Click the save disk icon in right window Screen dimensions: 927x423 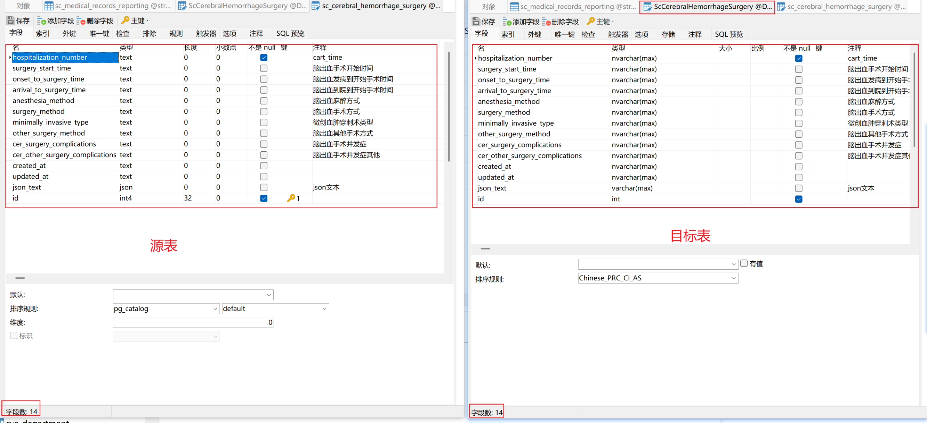click(x=476, y=21)
